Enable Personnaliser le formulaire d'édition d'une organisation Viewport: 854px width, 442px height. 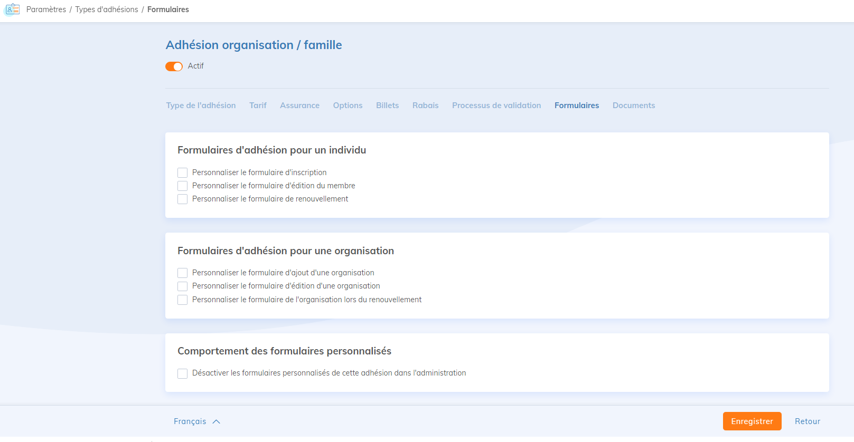pos(183,286)
